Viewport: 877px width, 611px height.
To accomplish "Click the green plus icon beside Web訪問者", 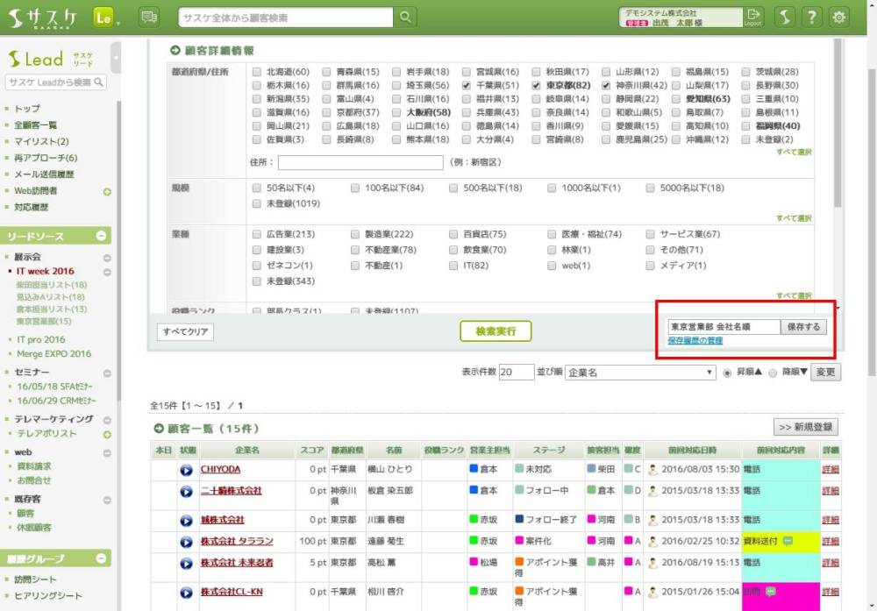I will click(107, 191).
